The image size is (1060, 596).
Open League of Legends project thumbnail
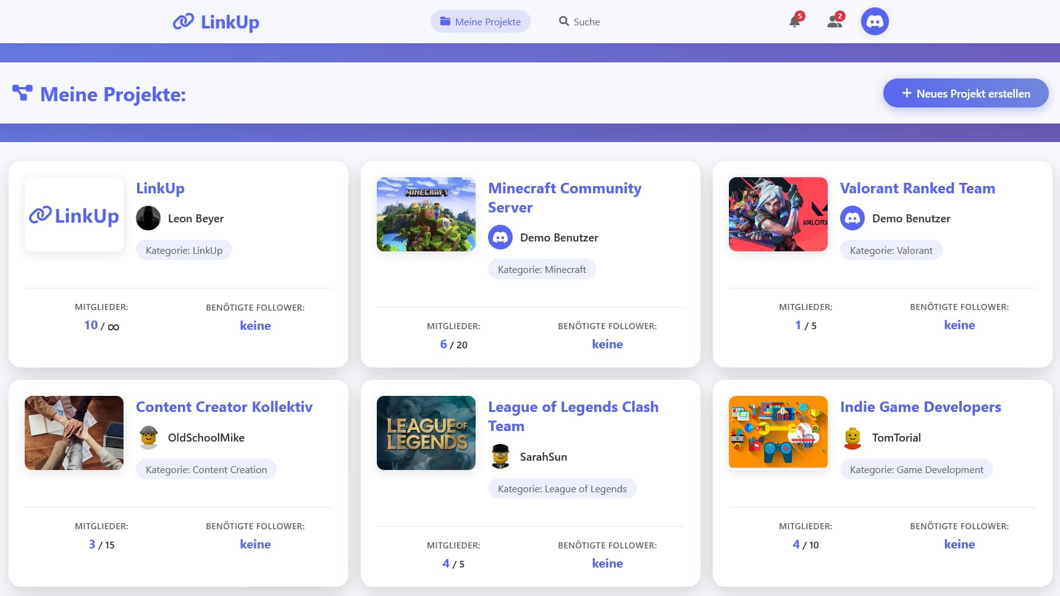coord(426,433)
